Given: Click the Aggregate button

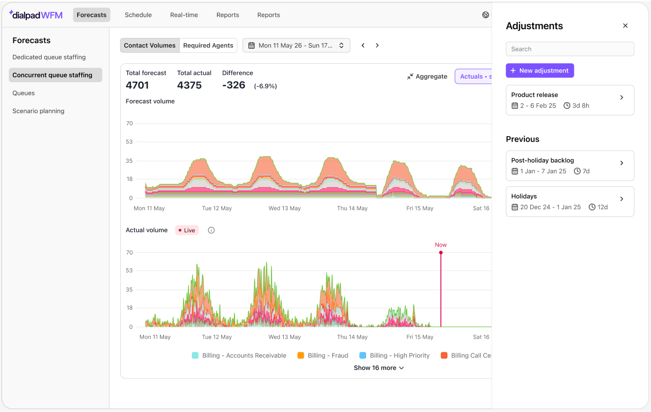Looking at the screenshot, I should click(427, 77).
